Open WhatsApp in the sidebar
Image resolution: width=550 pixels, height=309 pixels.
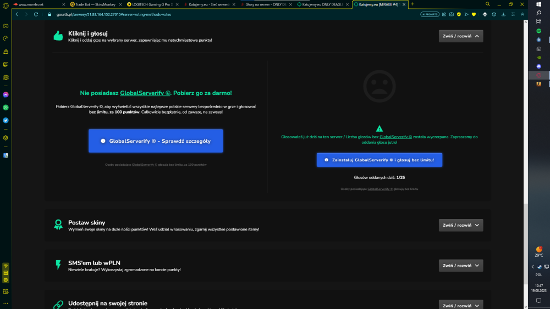click(5, 108)
